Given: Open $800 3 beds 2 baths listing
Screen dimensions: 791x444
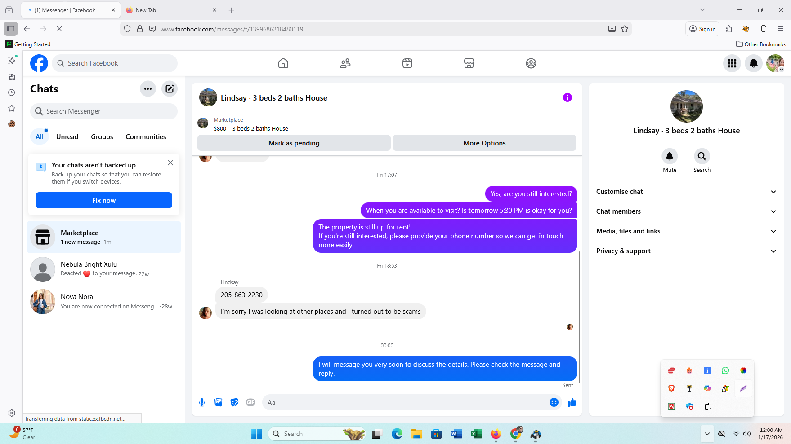Looking at the screenshot, I should pyautogui.click(x=251, y=128).
